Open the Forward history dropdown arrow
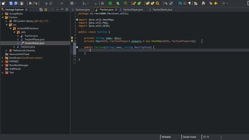This screenshot has width=249, height=140. [x=227, y=3]
